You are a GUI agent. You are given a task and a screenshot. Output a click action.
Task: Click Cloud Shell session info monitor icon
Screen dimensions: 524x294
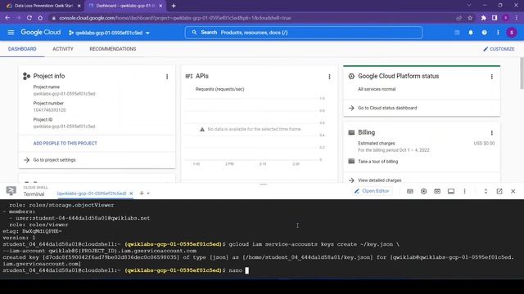click(x=451, y=191)
